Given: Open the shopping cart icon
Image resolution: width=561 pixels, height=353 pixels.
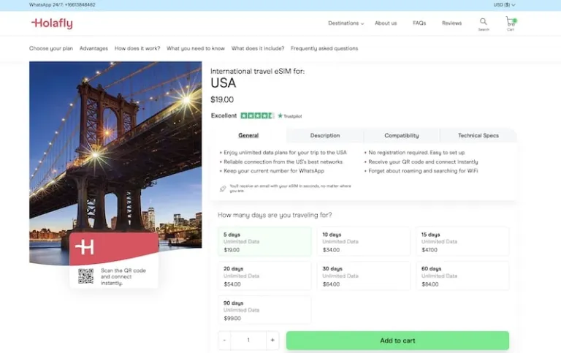Looking at the screenshot, I should (510, 22).
